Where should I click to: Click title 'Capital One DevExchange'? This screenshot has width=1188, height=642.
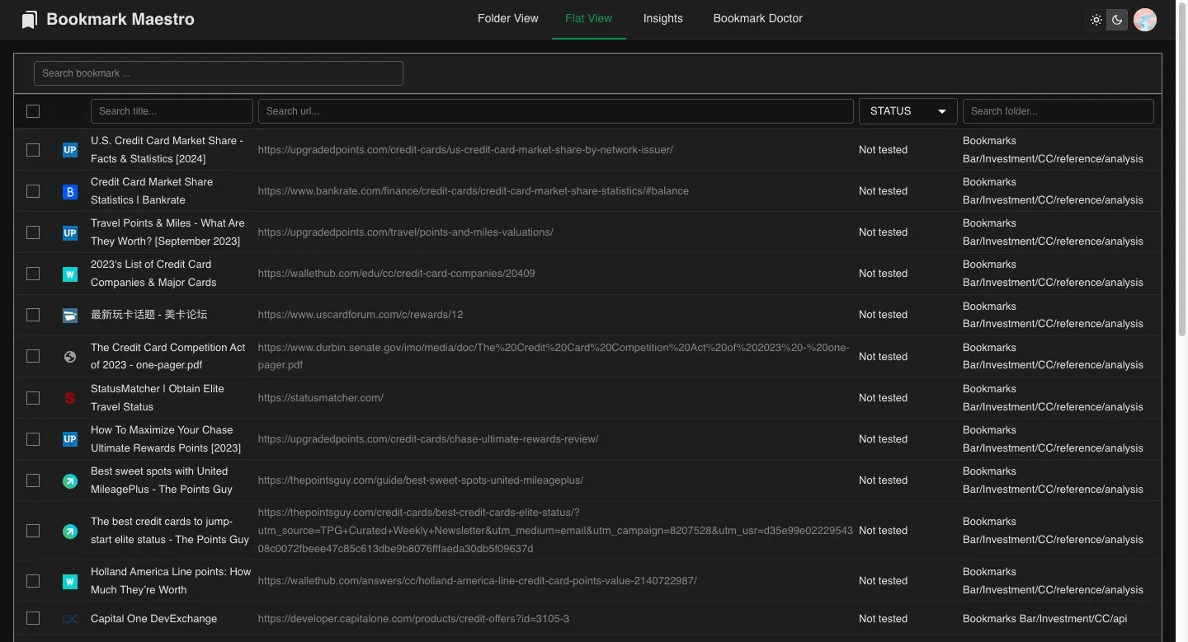point(153,619)
